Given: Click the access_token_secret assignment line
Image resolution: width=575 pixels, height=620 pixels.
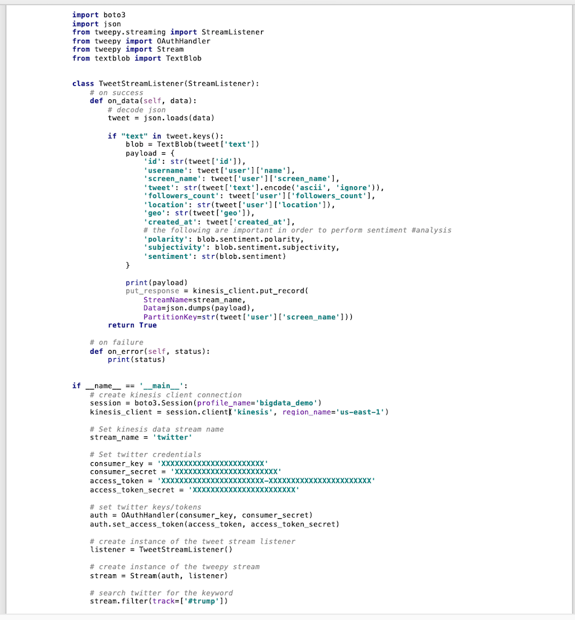Looking at the screenshot, I should tap(195, 491).
